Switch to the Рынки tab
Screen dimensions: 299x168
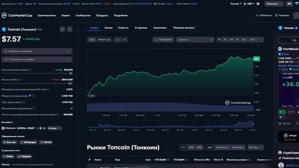(108, 28)
